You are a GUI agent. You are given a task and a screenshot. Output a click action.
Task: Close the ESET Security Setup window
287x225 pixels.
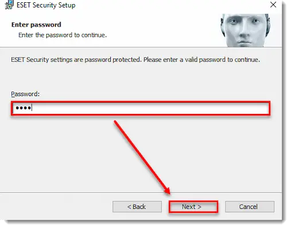click(x=273, y=5)
